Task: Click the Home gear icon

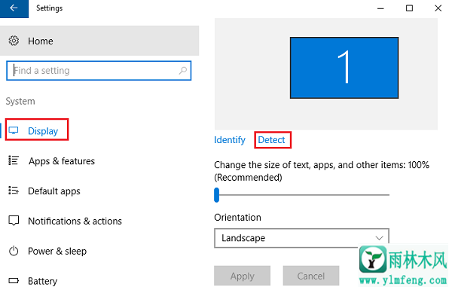Action: click(x=14, y=41)
